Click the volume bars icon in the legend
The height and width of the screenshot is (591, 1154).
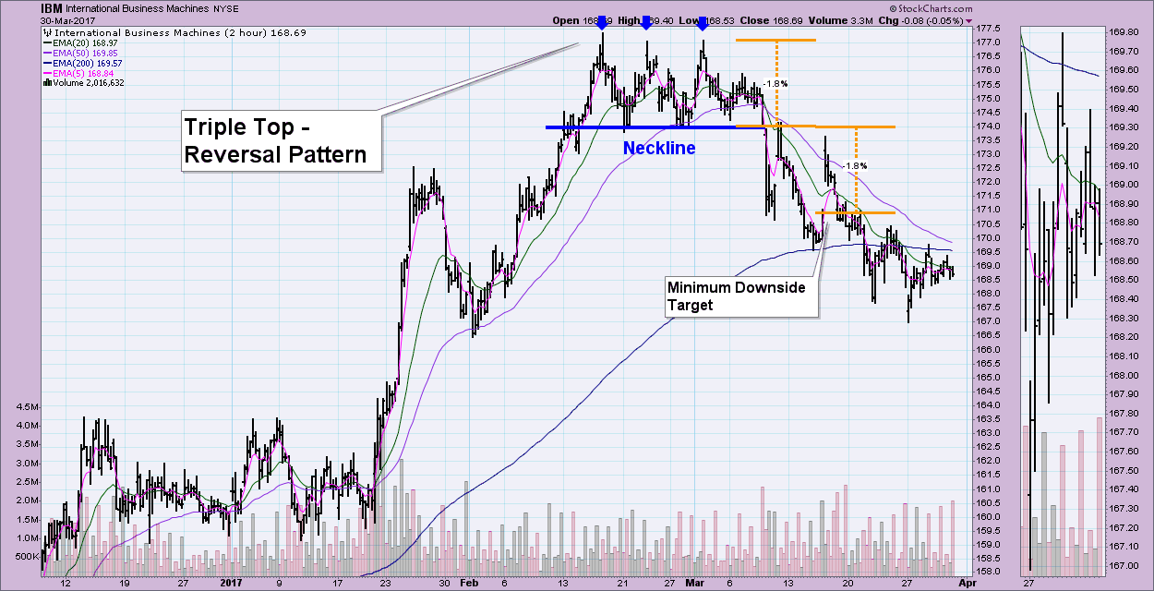[x=46, y=83]
